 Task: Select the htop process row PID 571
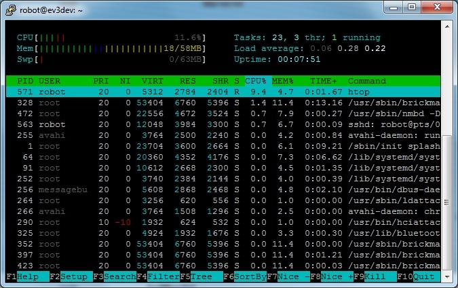(x=223, y=92)
